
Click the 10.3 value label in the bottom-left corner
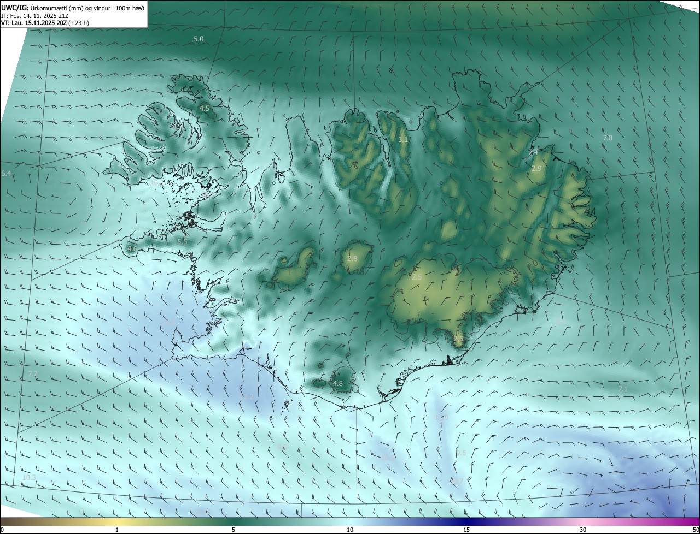pos(29,478)
